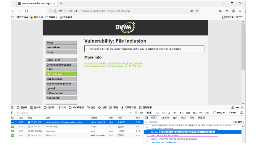
Task: Toggle the request details pane icon
Action: point(146,118)
